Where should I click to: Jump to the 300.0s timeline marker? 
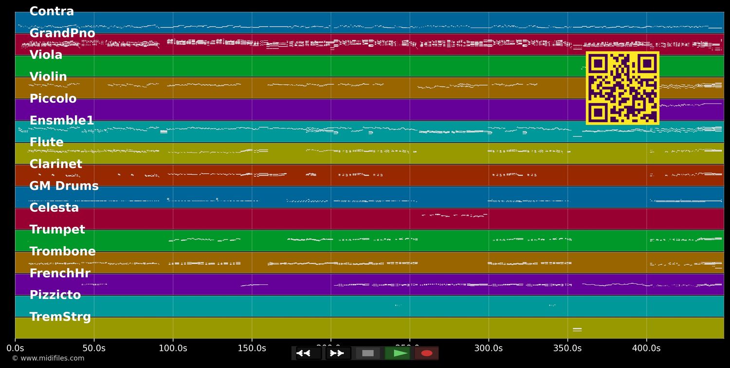pos(488,349)
